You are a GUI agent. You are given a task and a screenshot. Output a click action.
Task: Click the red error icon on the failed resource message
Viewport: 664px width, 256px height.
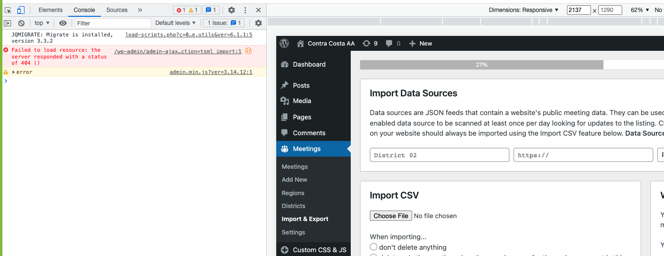point(6,50)
